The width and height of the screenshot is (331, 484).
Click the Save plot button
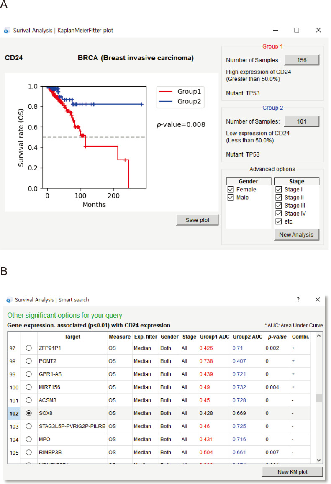point(197,220)
